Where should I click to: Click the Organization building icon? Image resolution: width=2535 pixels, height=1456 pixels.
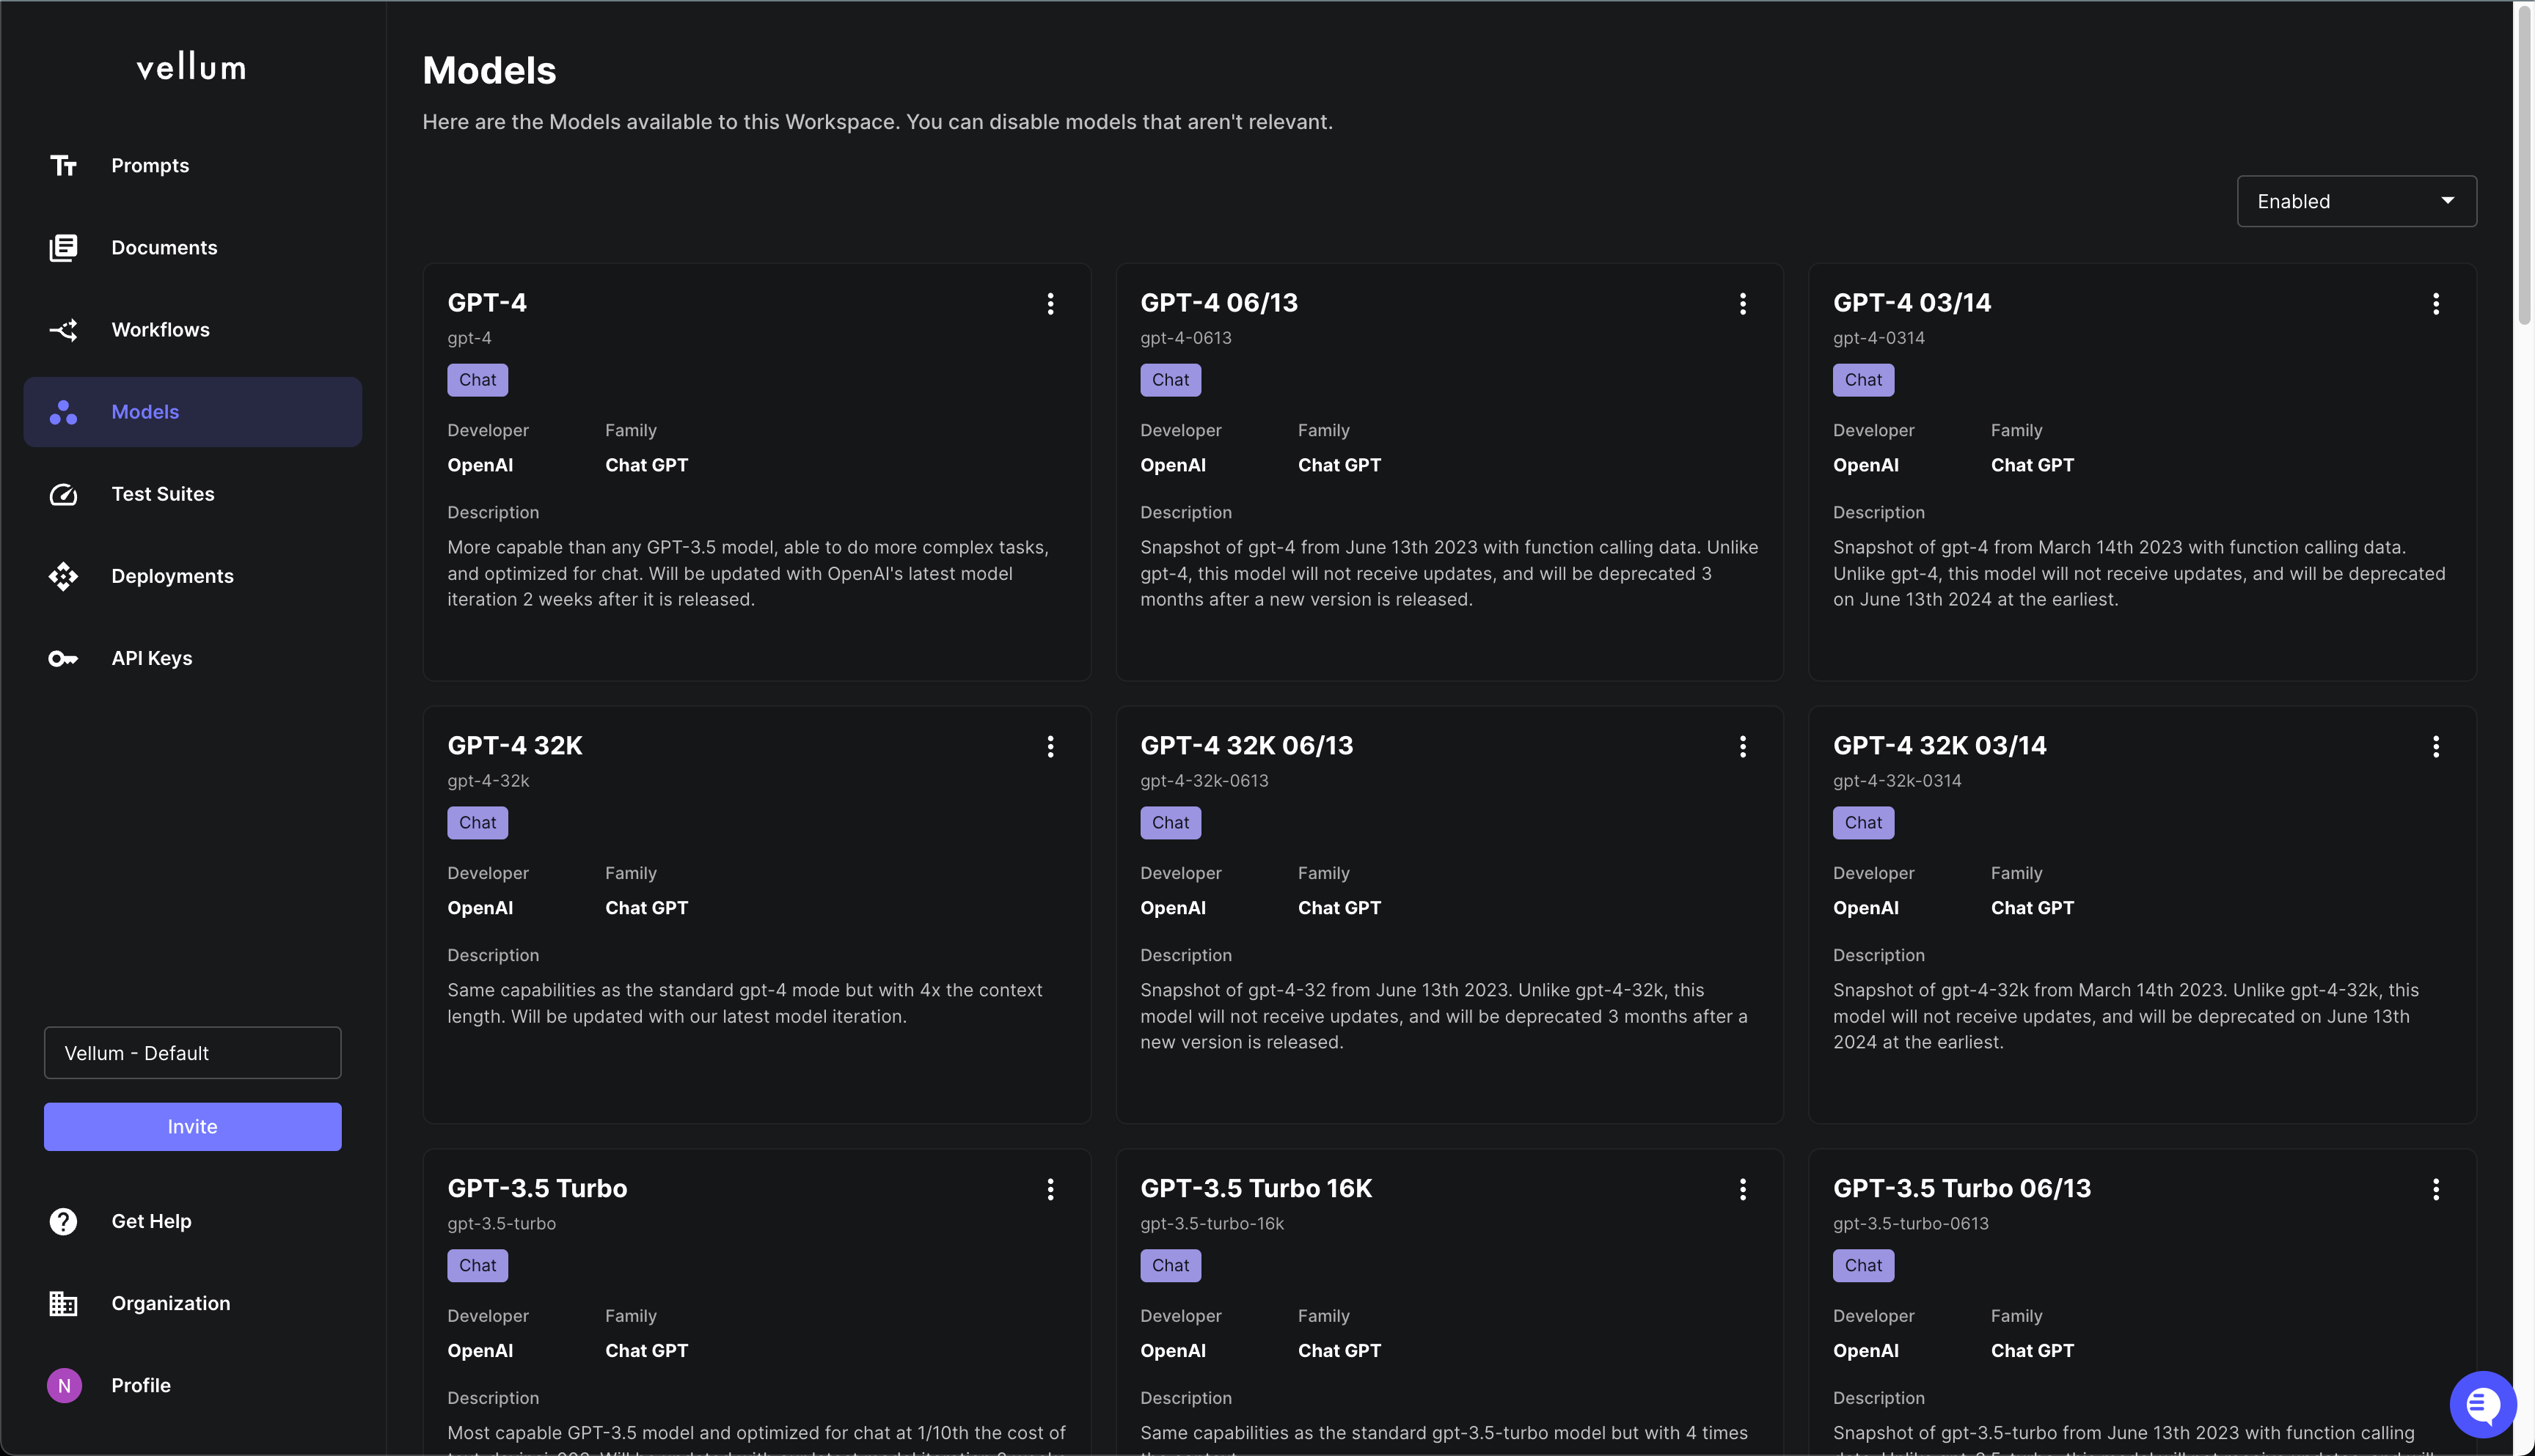63,1303
